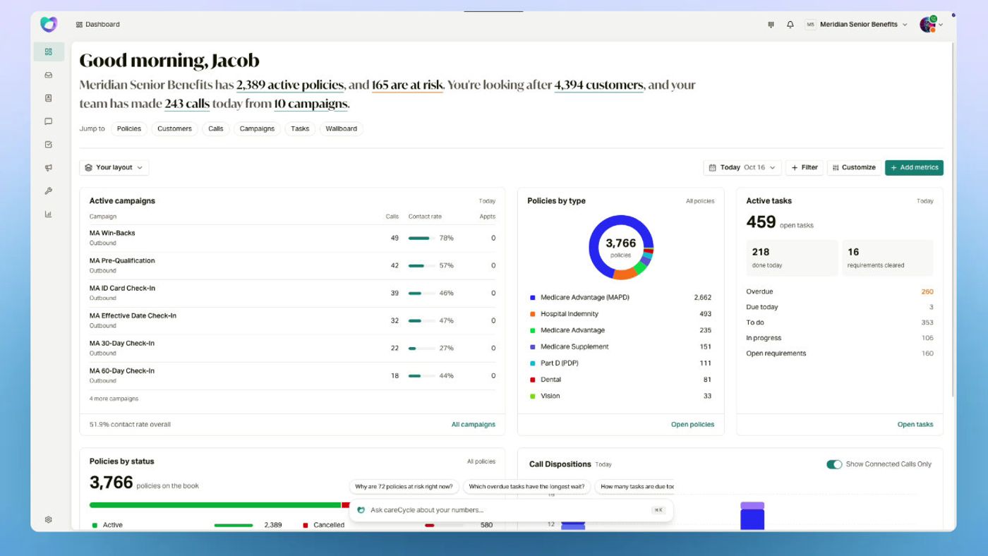
Task: Click the dial pad icon beside the bell
Action: pos(771,25)
